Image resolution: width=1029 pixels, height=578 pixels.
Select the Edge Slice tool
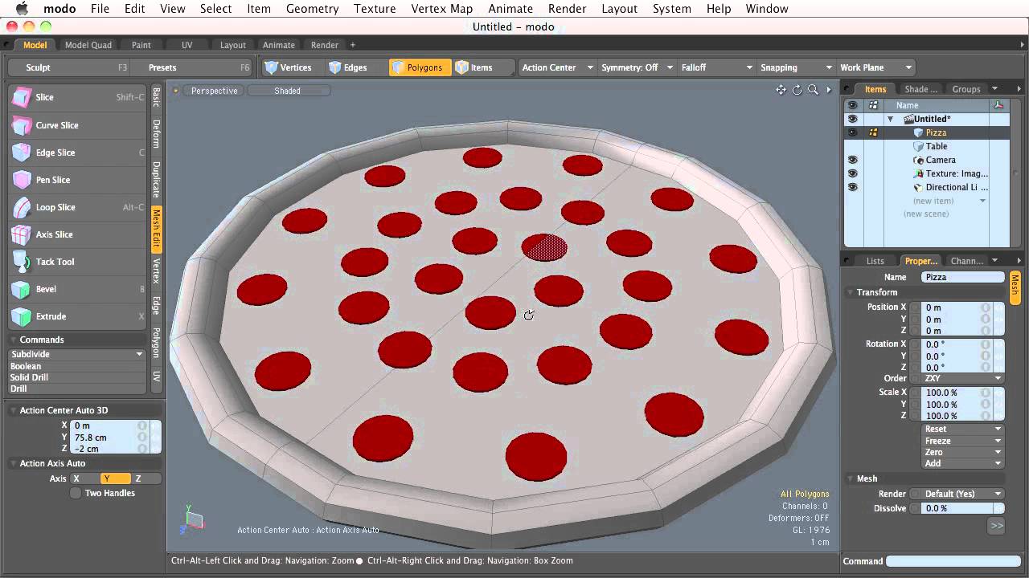tap(78, 153)
